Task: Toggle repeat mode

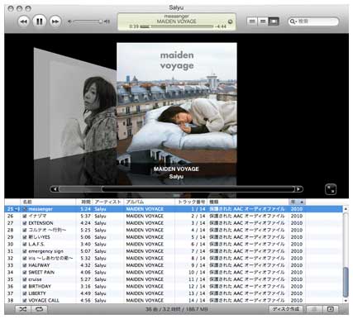Action: point(40,309)
